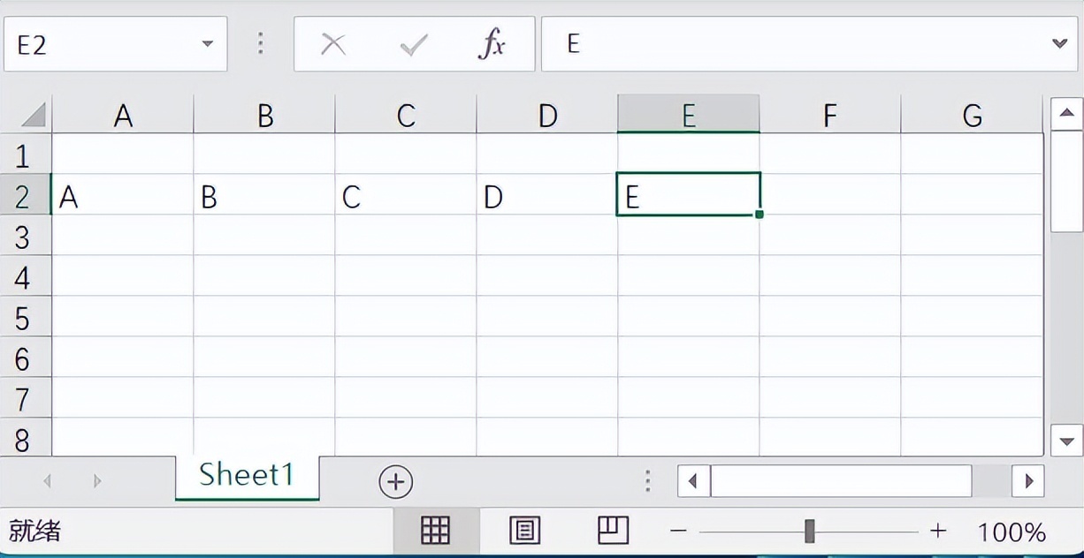
Task: Switch to Normal view
Action: click(435, 531)
